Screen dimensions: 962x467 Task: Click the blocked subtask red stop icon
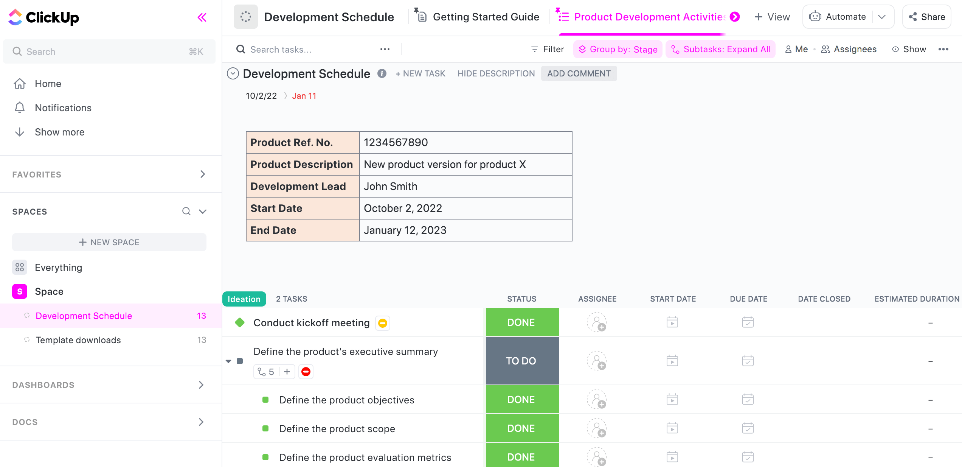[x=307, y=371]
